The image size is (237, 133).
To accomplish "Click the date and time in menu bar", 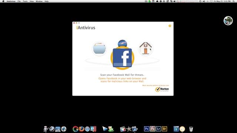I will tap(222, 1).
